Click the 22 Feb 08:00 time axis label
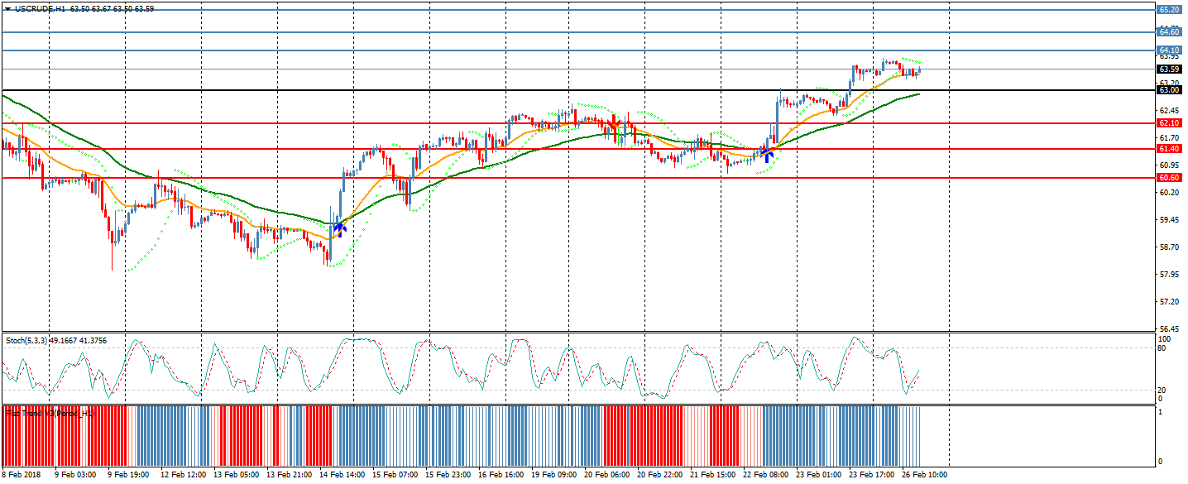This screenshot has width=1188, height=484. (x=764, y=476)
